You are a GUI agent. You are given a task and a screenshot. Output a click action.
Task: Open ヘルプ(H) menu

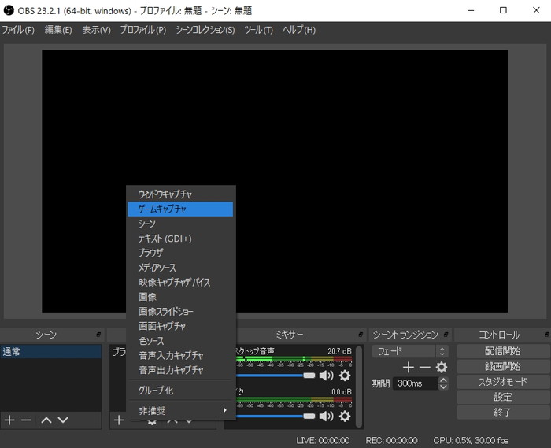pyautogui.click(x=299, y=30)
